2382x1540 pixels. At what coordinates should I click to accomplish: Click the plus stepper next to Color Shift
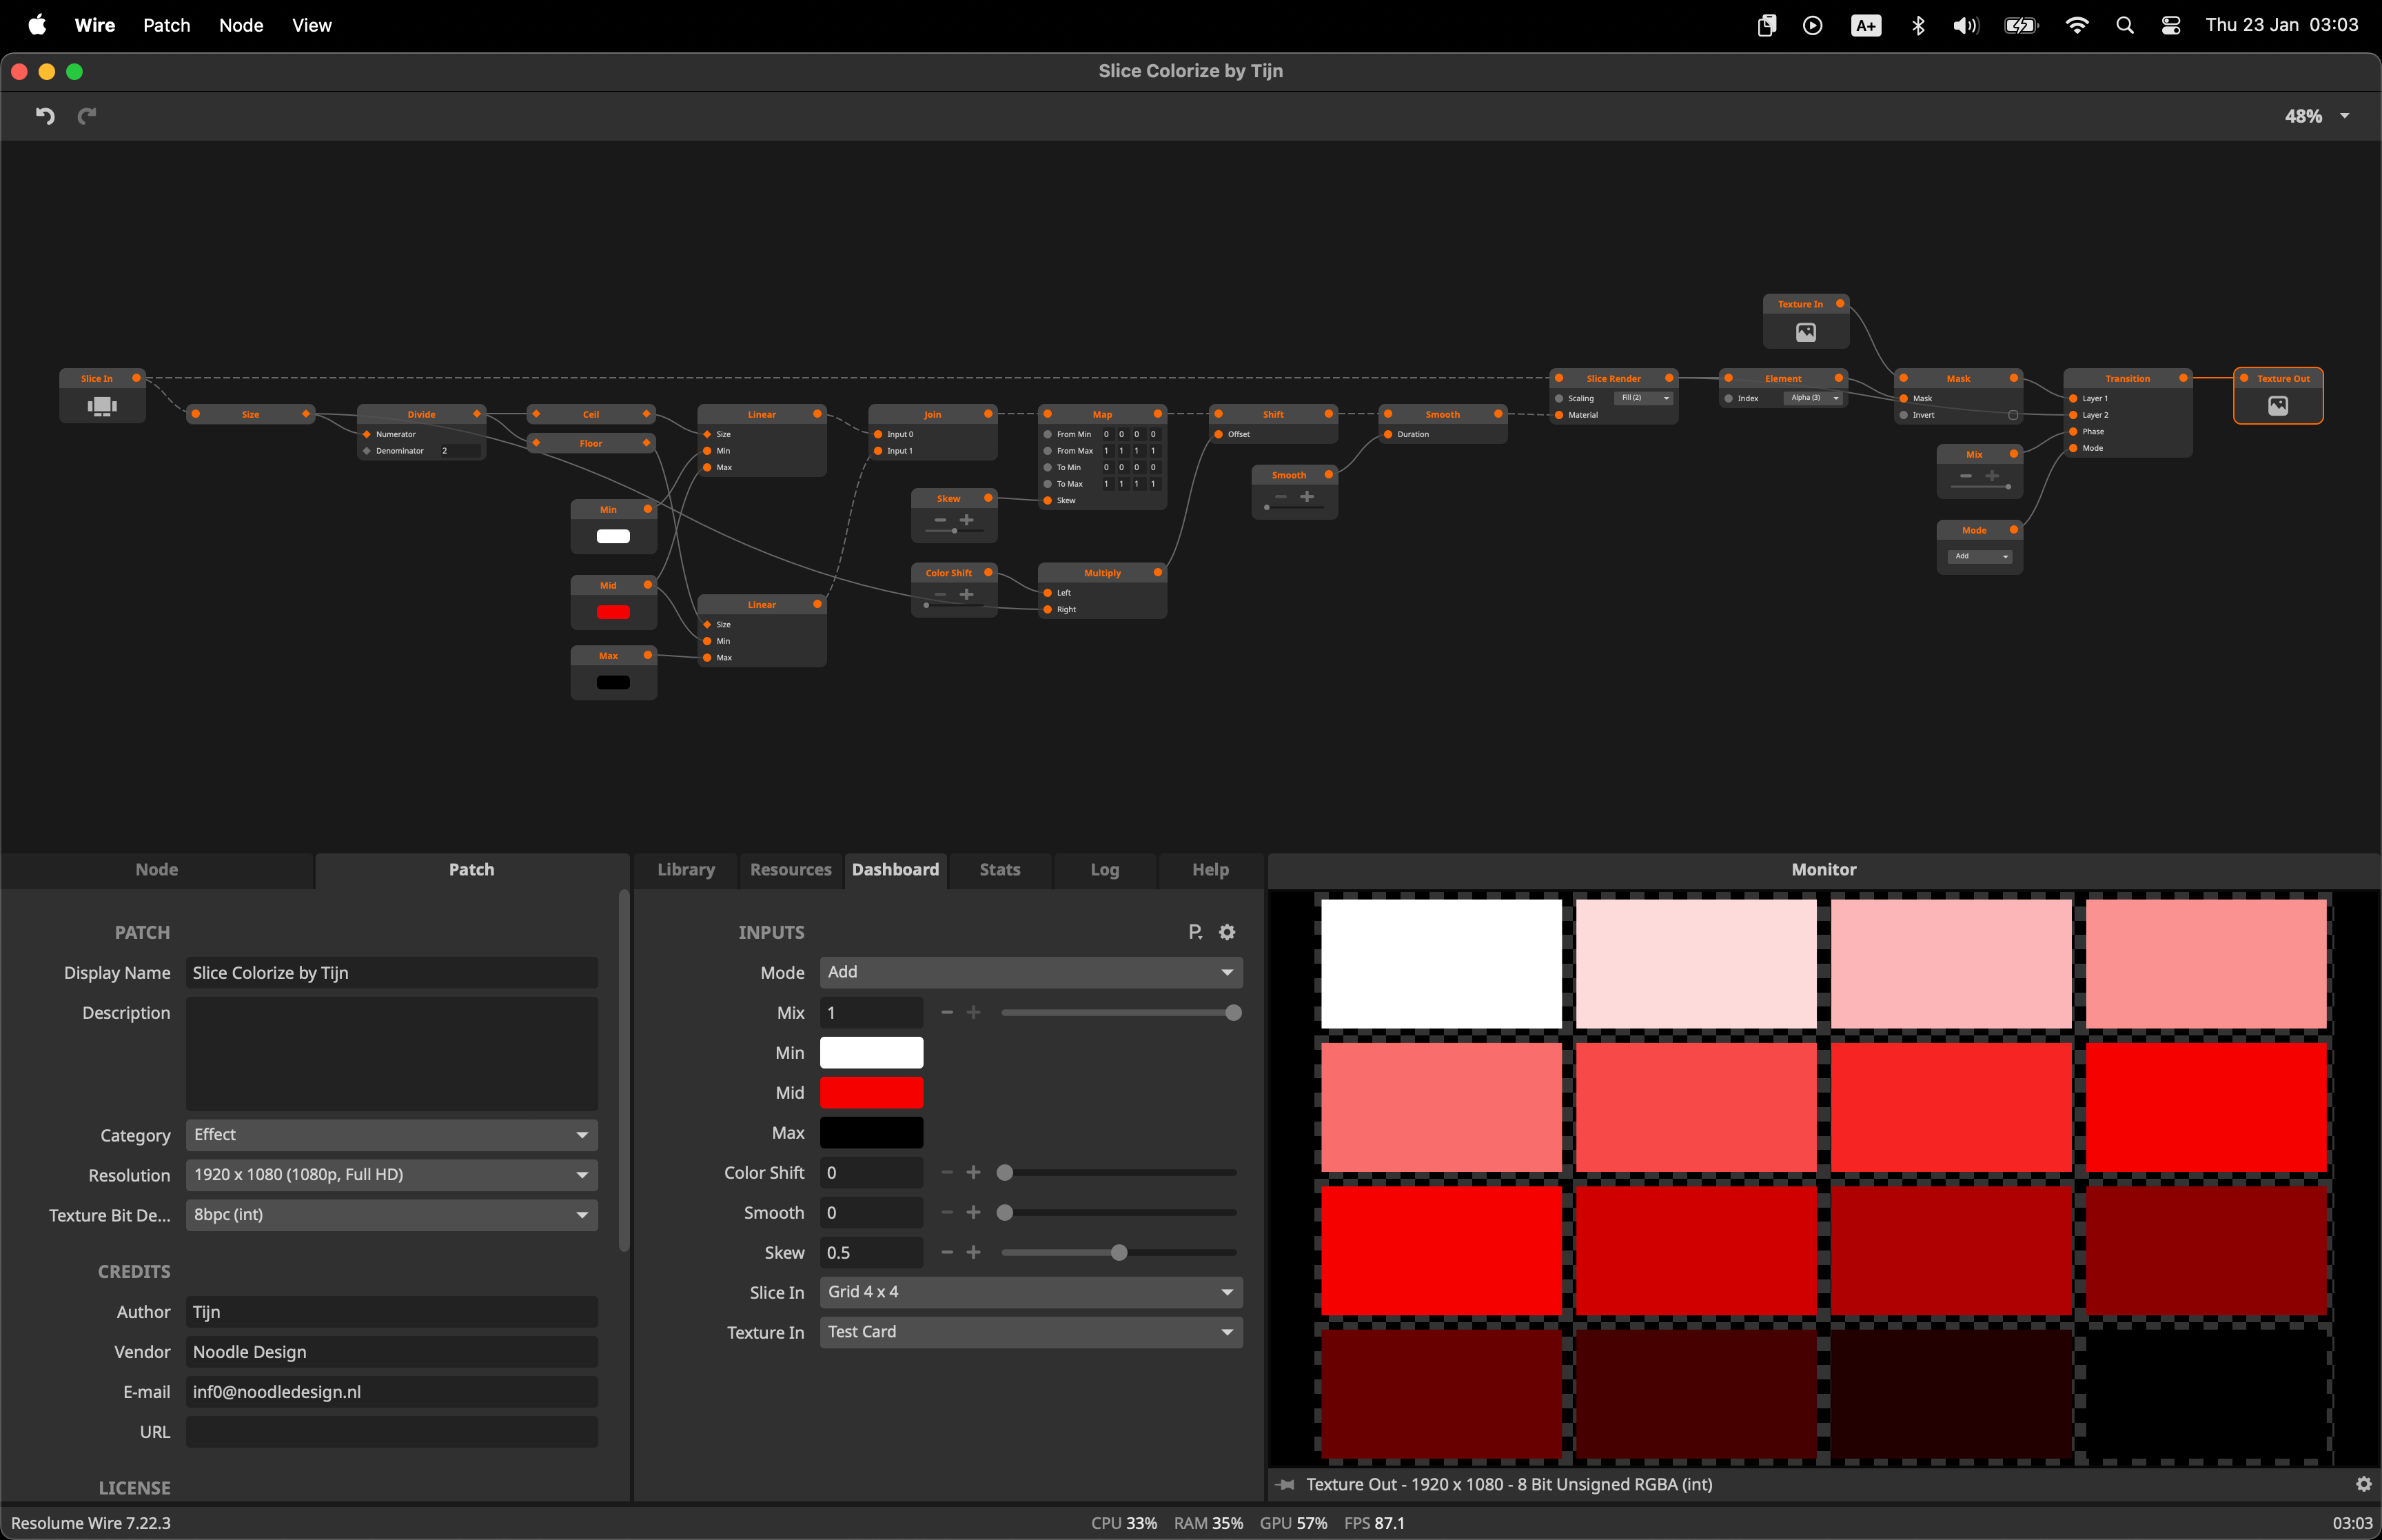(x=973, y=1172)
